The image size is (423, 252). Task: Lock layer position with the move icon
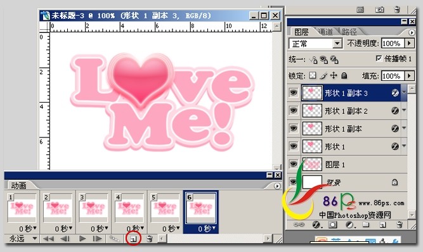pos(334,75)
